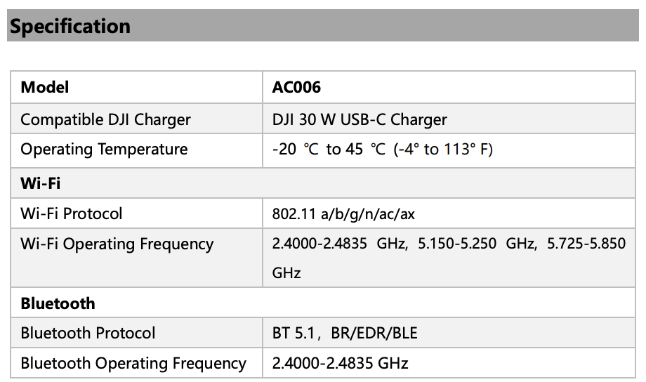Select the 5.150-5.250 GHz frequency range
The width and height of the screenshot is (646, 382).
click(x=477, y=244)
